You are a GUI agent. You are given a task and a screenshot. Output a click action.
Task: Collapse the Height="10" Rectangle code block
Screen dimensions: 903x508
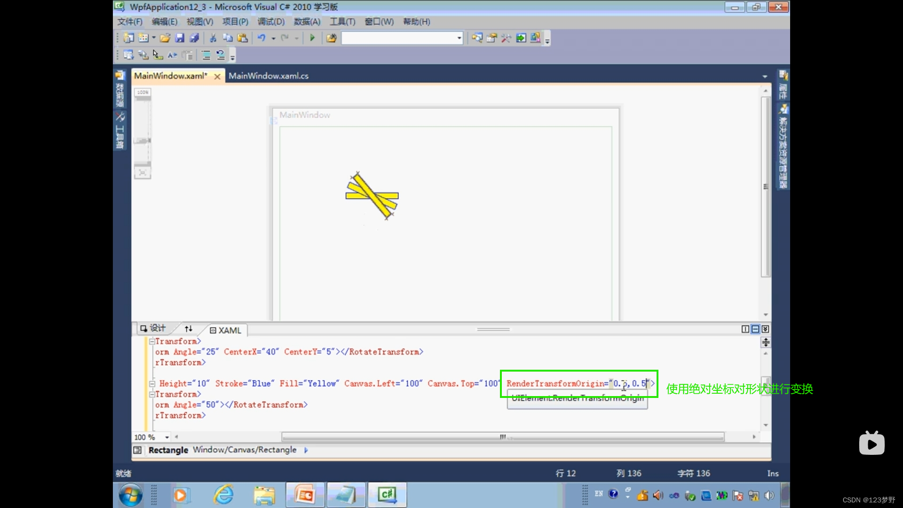tap(152, 384)
